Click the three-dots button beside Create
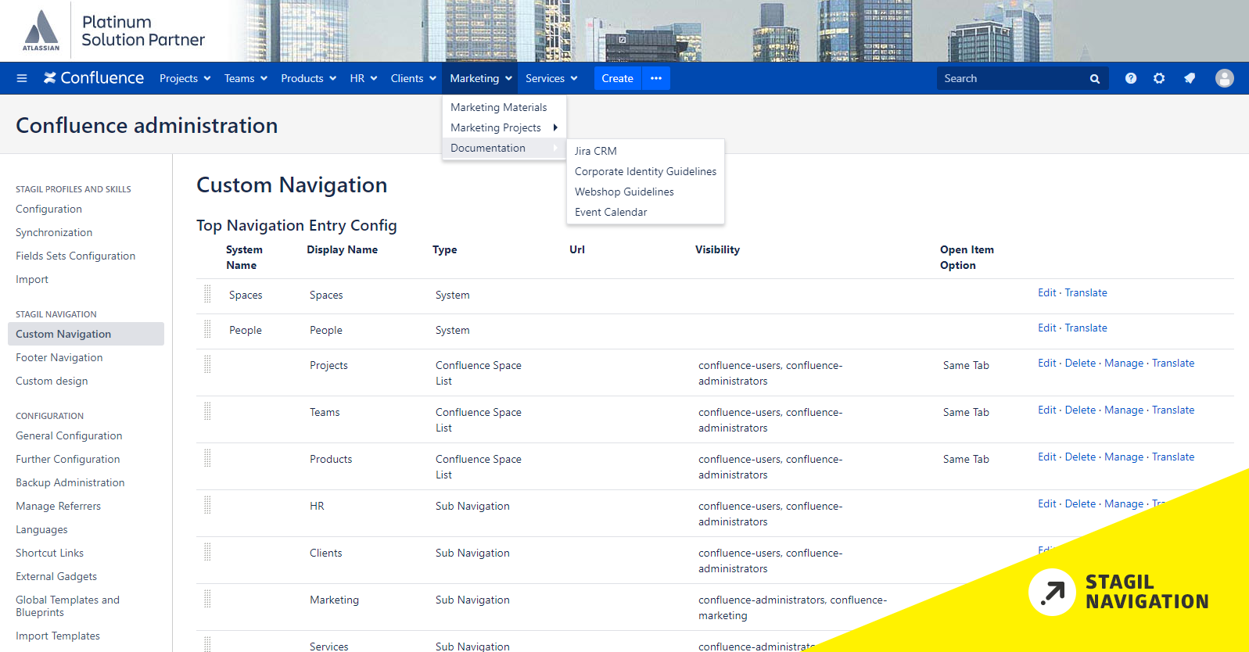1249x652 pixels. pos(656,78)
